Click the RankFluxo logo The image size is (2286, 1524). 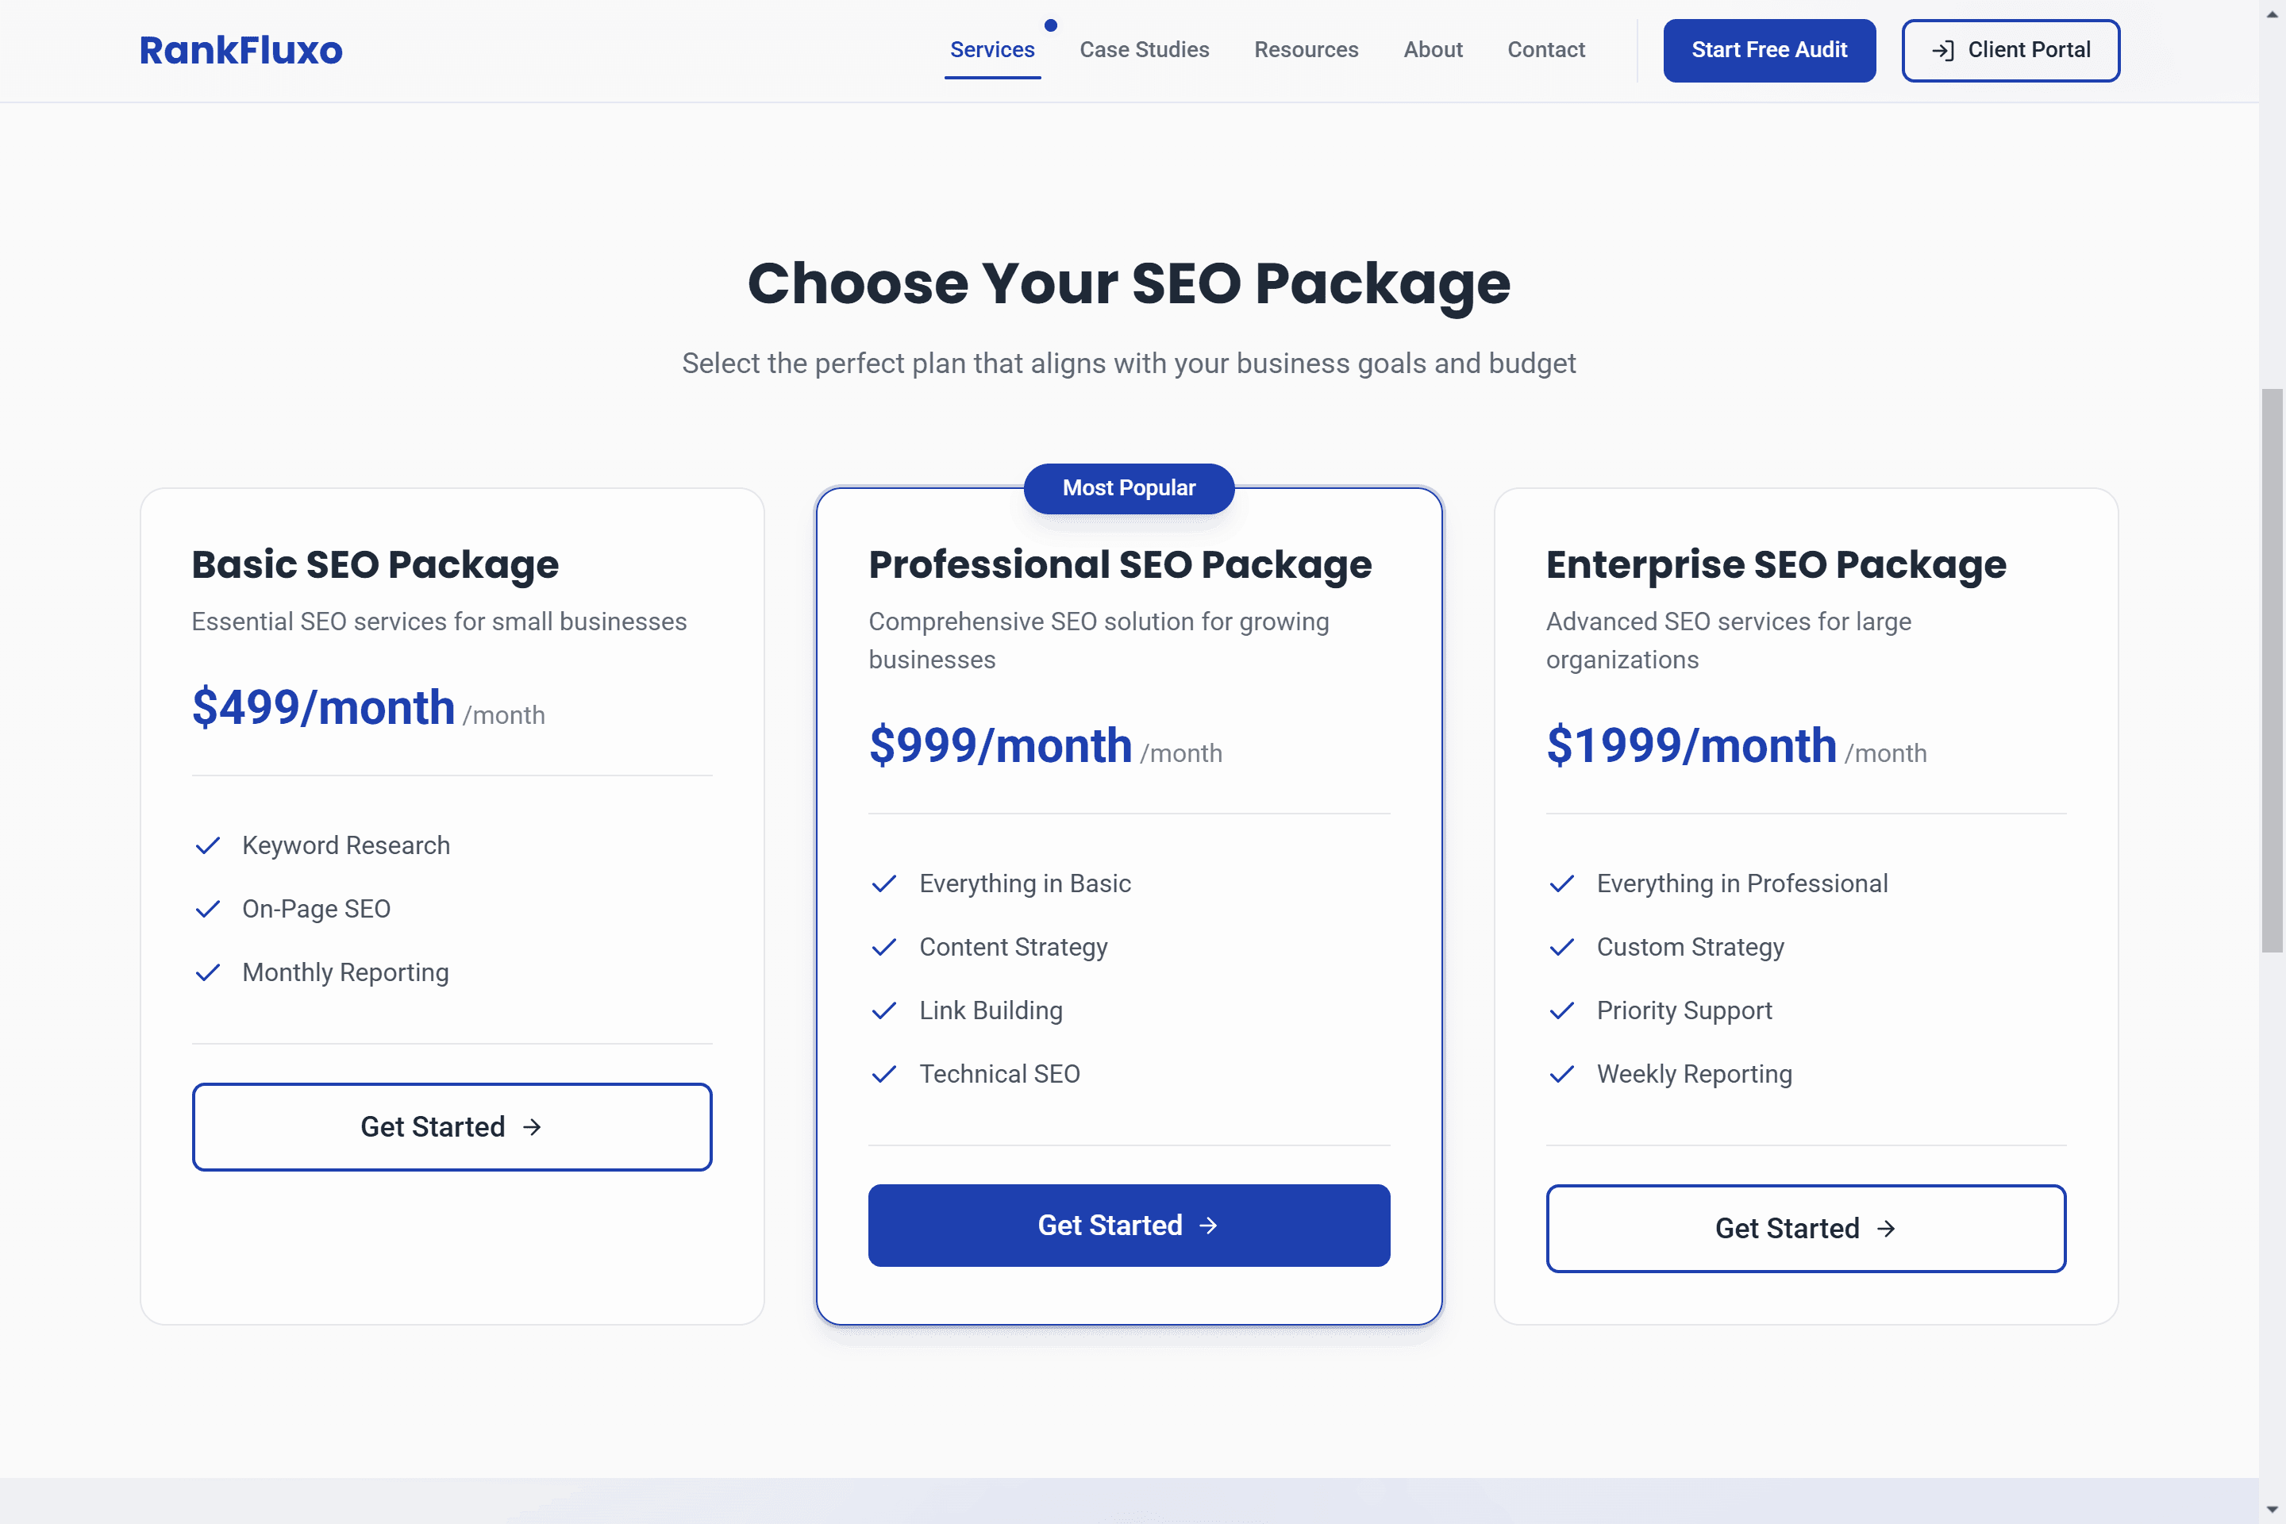[x=241, y=51]
